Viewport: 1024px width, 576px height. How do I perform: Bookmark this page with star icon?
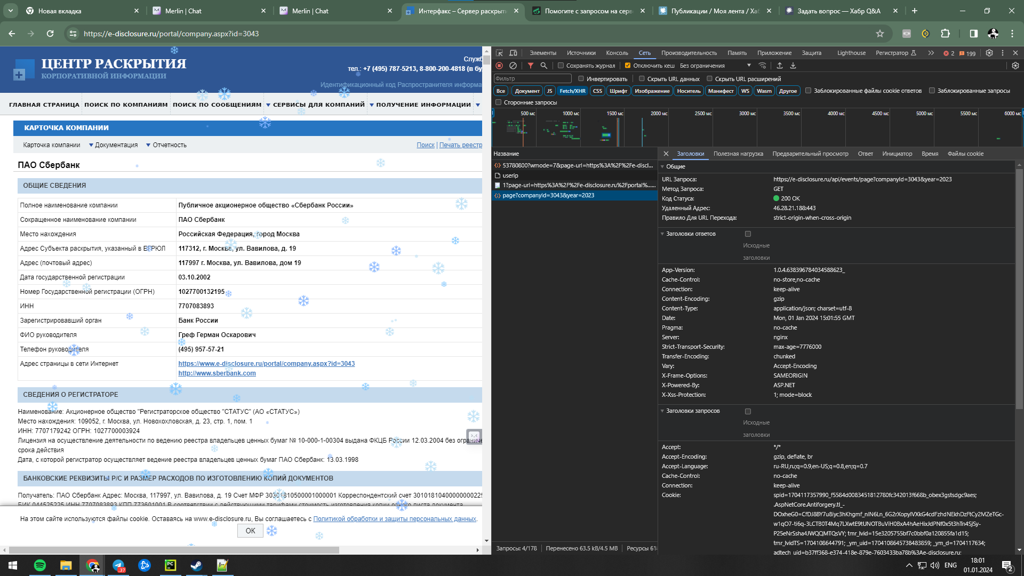[880, 34]
